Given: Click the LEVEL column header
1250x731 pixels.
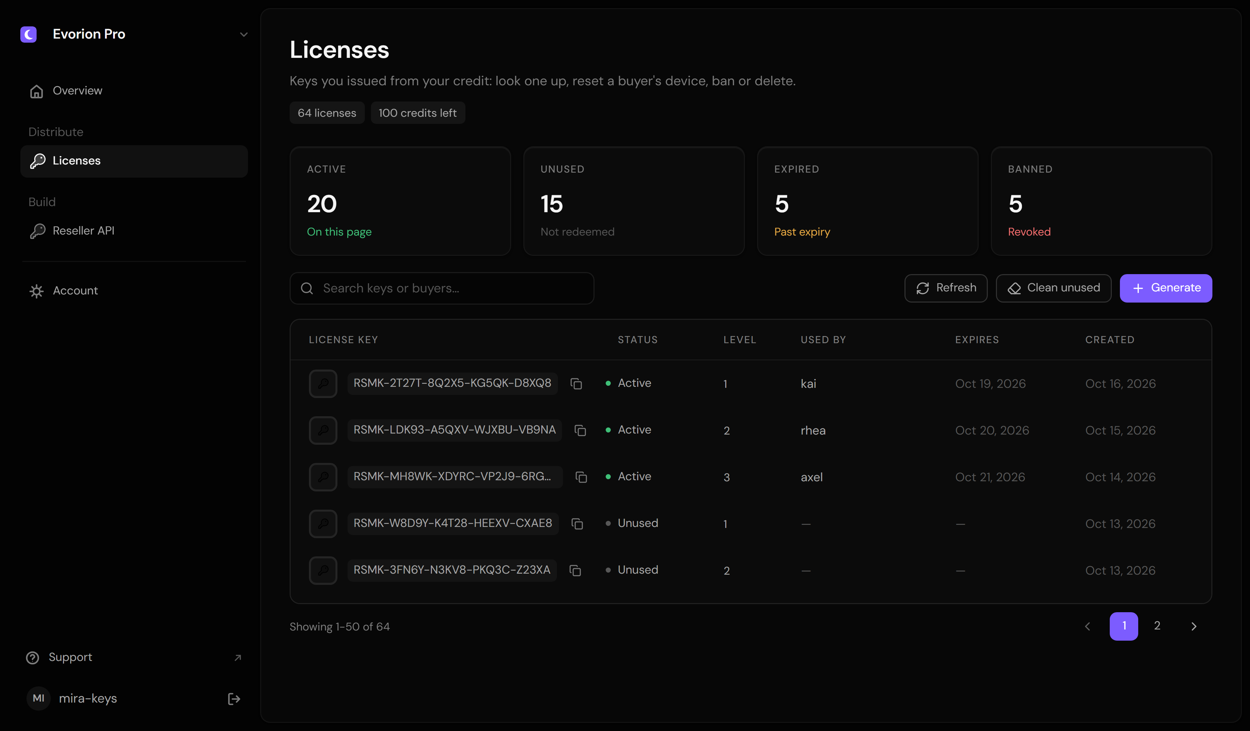Looking at the screenshot, I should (739, 340).
